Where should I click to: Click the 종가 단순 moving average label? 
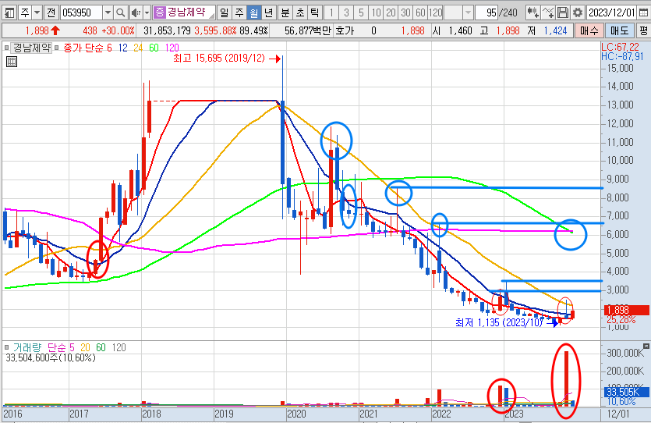(84, 48)
